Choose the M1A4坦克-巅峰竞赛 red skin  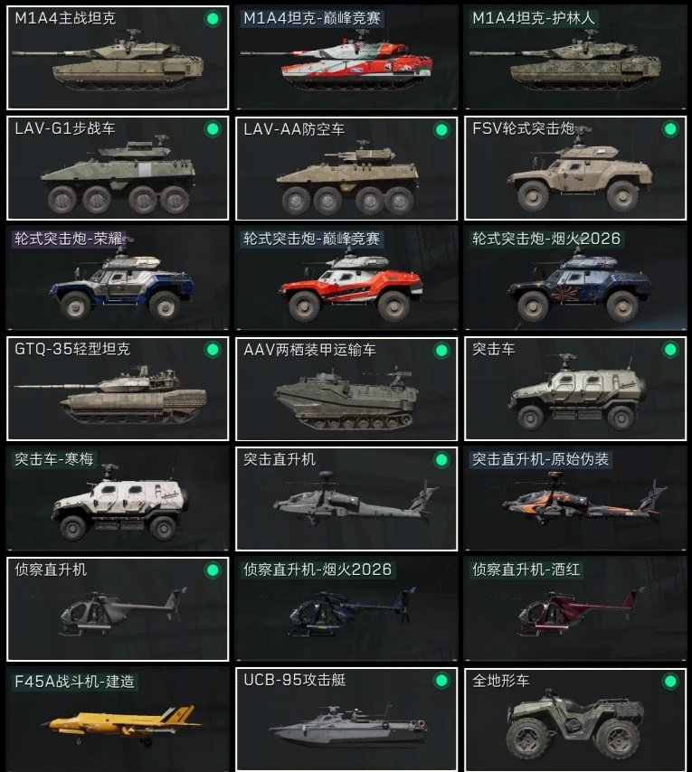(346, 58)
